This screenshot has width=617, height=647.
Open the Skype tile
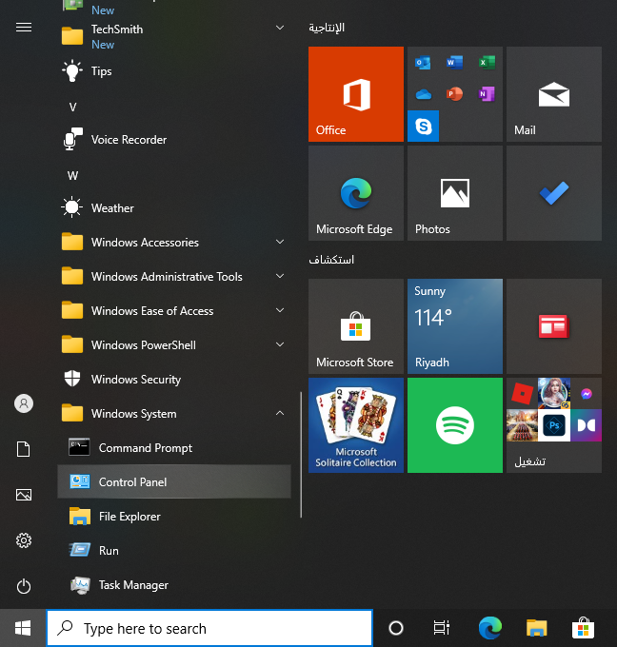click(423, 126)
